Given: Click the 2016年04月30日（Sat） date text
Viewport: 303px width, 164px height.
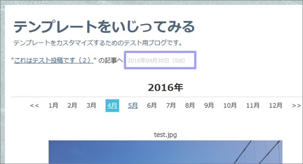Looking at the screenshot, I should click(156, 61).
